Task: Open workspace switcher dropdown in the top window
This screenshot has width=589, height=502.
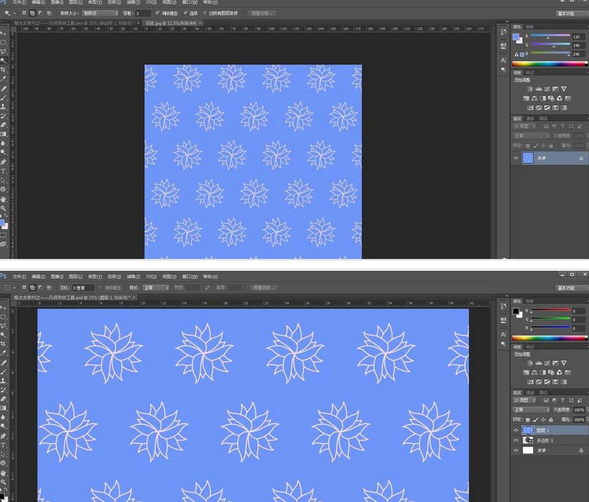Action: (572, 14)
